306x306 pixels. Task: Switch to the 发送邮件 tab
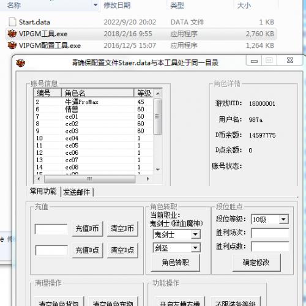click(x=76, y=192)
